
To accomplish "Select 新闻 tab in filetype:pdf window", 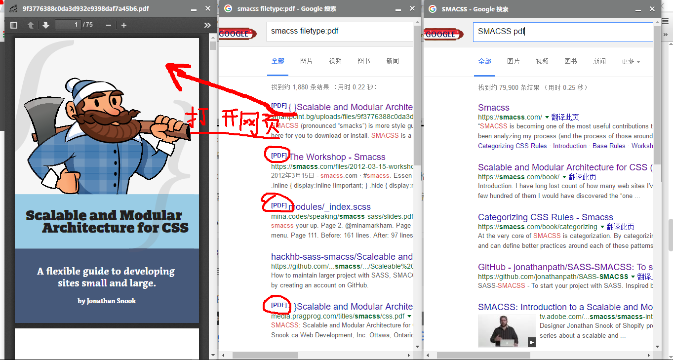I will [x=393, y=61].
